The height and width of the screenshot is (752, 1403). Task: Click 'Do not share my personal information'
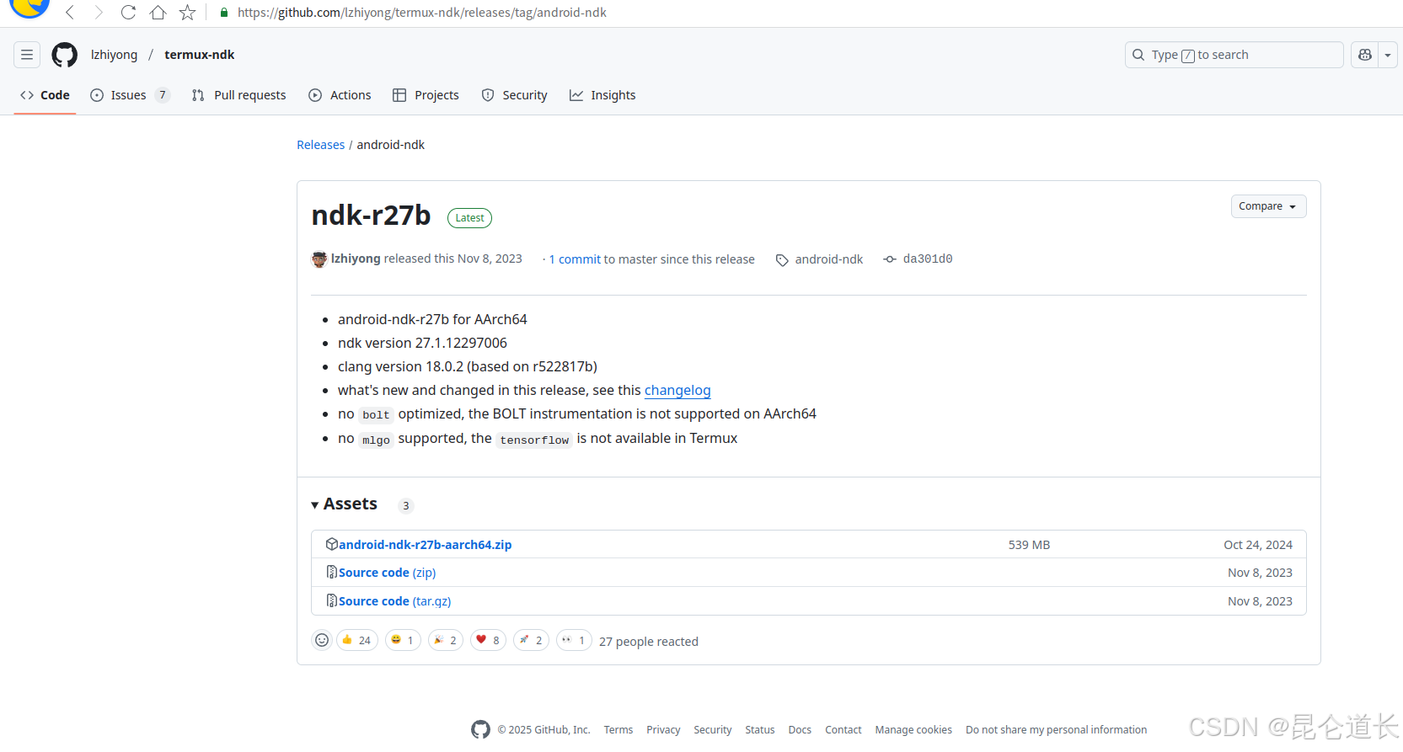(1056, 730)
